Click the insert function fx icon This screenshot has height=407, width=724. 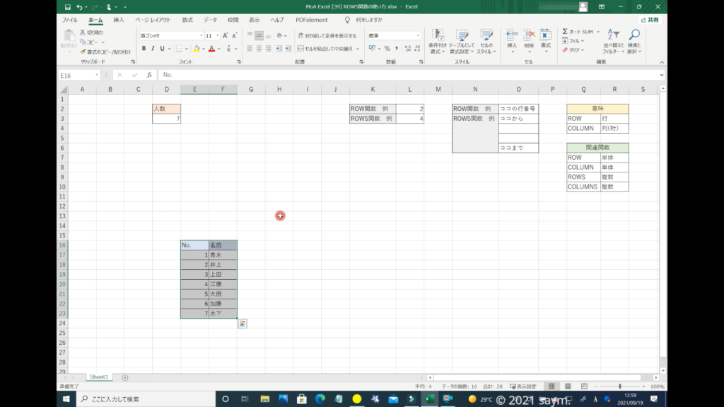[x=149, y=75]
